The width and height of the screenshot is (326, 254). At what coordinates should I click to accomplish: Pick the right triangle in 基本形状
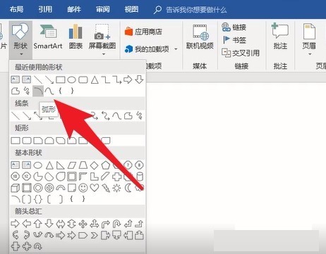point(61,165)
